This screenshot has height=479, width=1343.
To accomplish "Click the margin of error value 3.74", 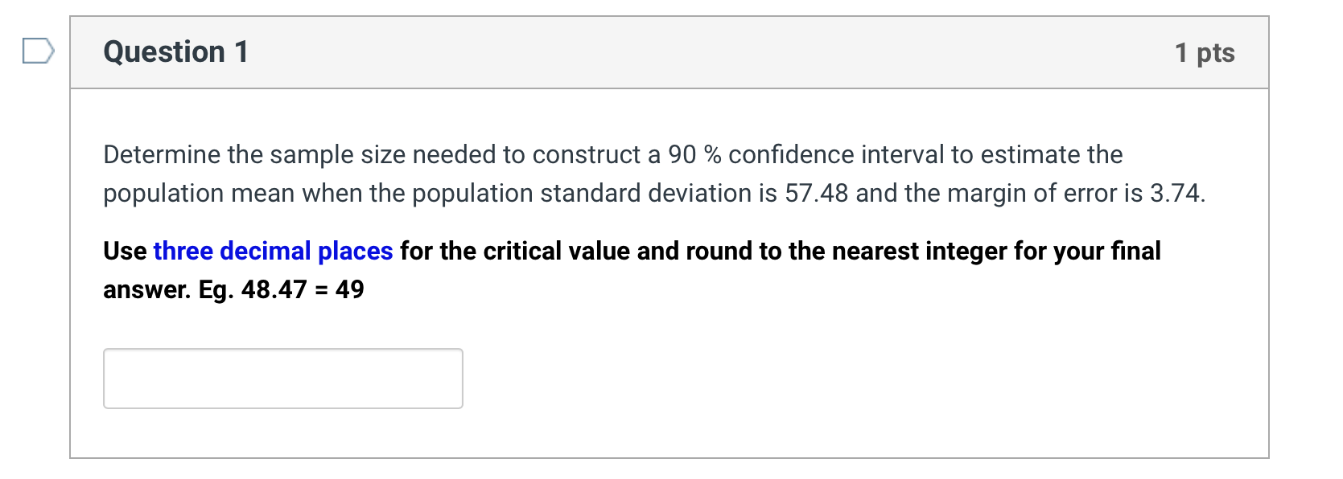I will click(x=1180, y=192).
